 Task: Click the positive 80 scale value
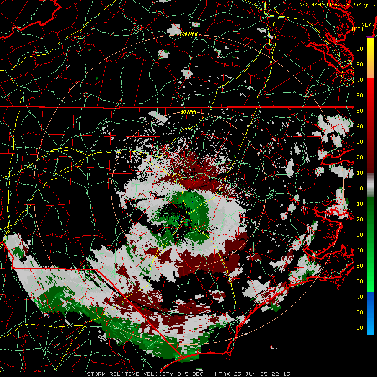pyautogui.click(x=360, y=64)
